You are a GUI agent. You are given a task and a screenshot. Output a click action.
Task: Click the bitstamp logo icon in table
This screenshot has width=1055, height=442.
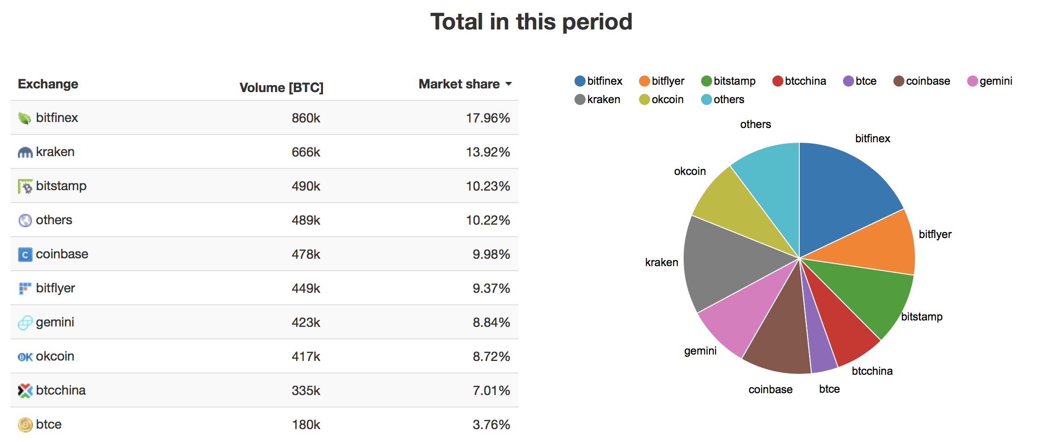click(x=25, y=186)
